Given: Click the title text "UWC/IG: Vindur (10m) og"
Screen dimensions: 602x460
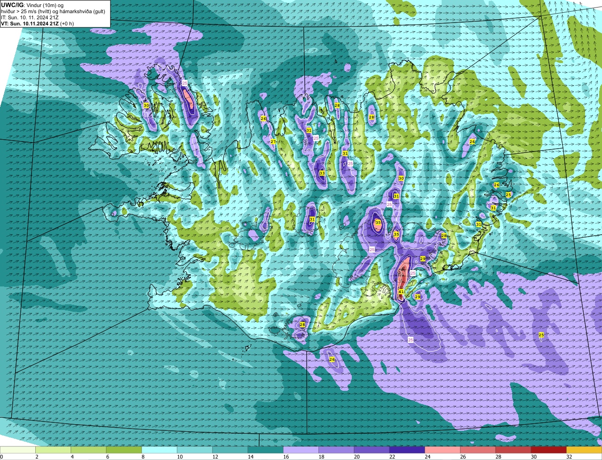Looking at the screenshot, I should tap(32, 5).
